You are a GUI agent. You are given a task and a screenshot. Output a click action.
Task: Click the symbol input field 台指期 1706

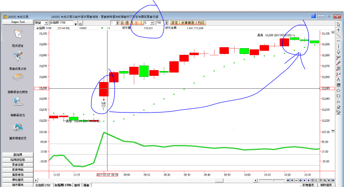pyautogui.click(x=62, y=23)
